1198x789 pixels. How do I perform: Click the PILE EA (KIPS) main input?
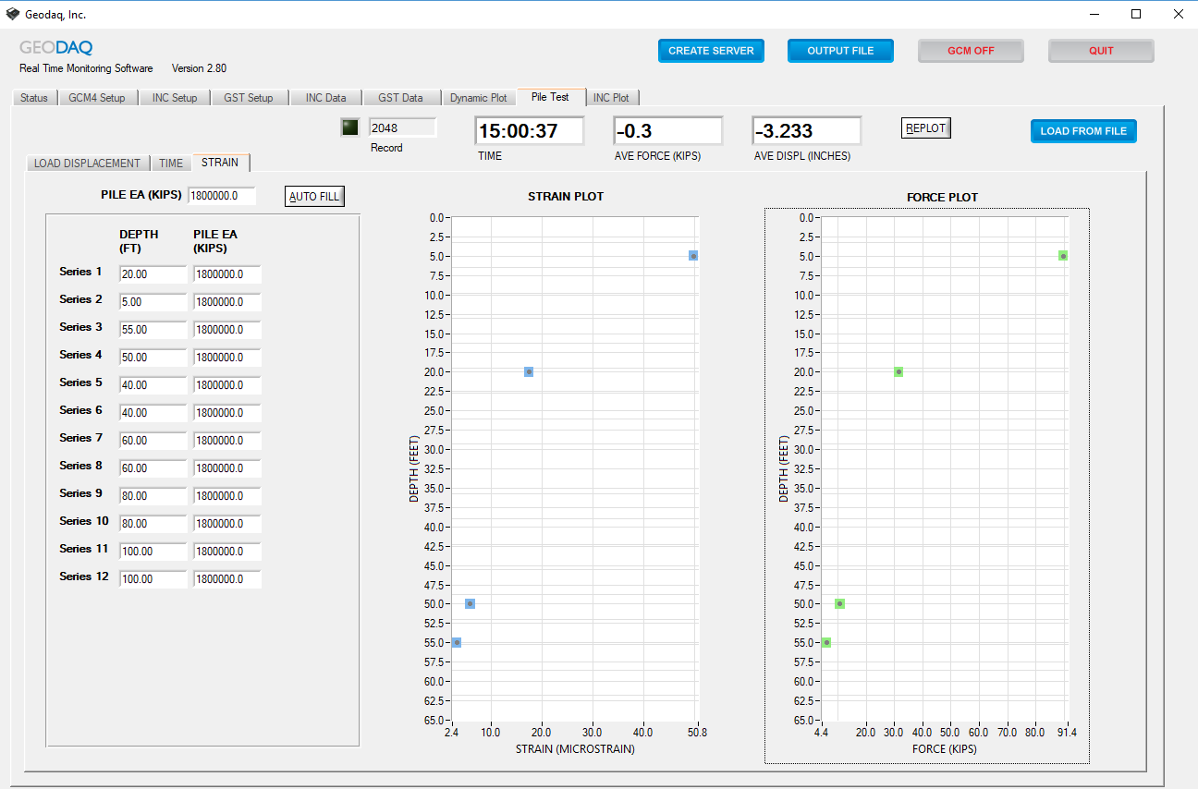[x=222, y=196]
